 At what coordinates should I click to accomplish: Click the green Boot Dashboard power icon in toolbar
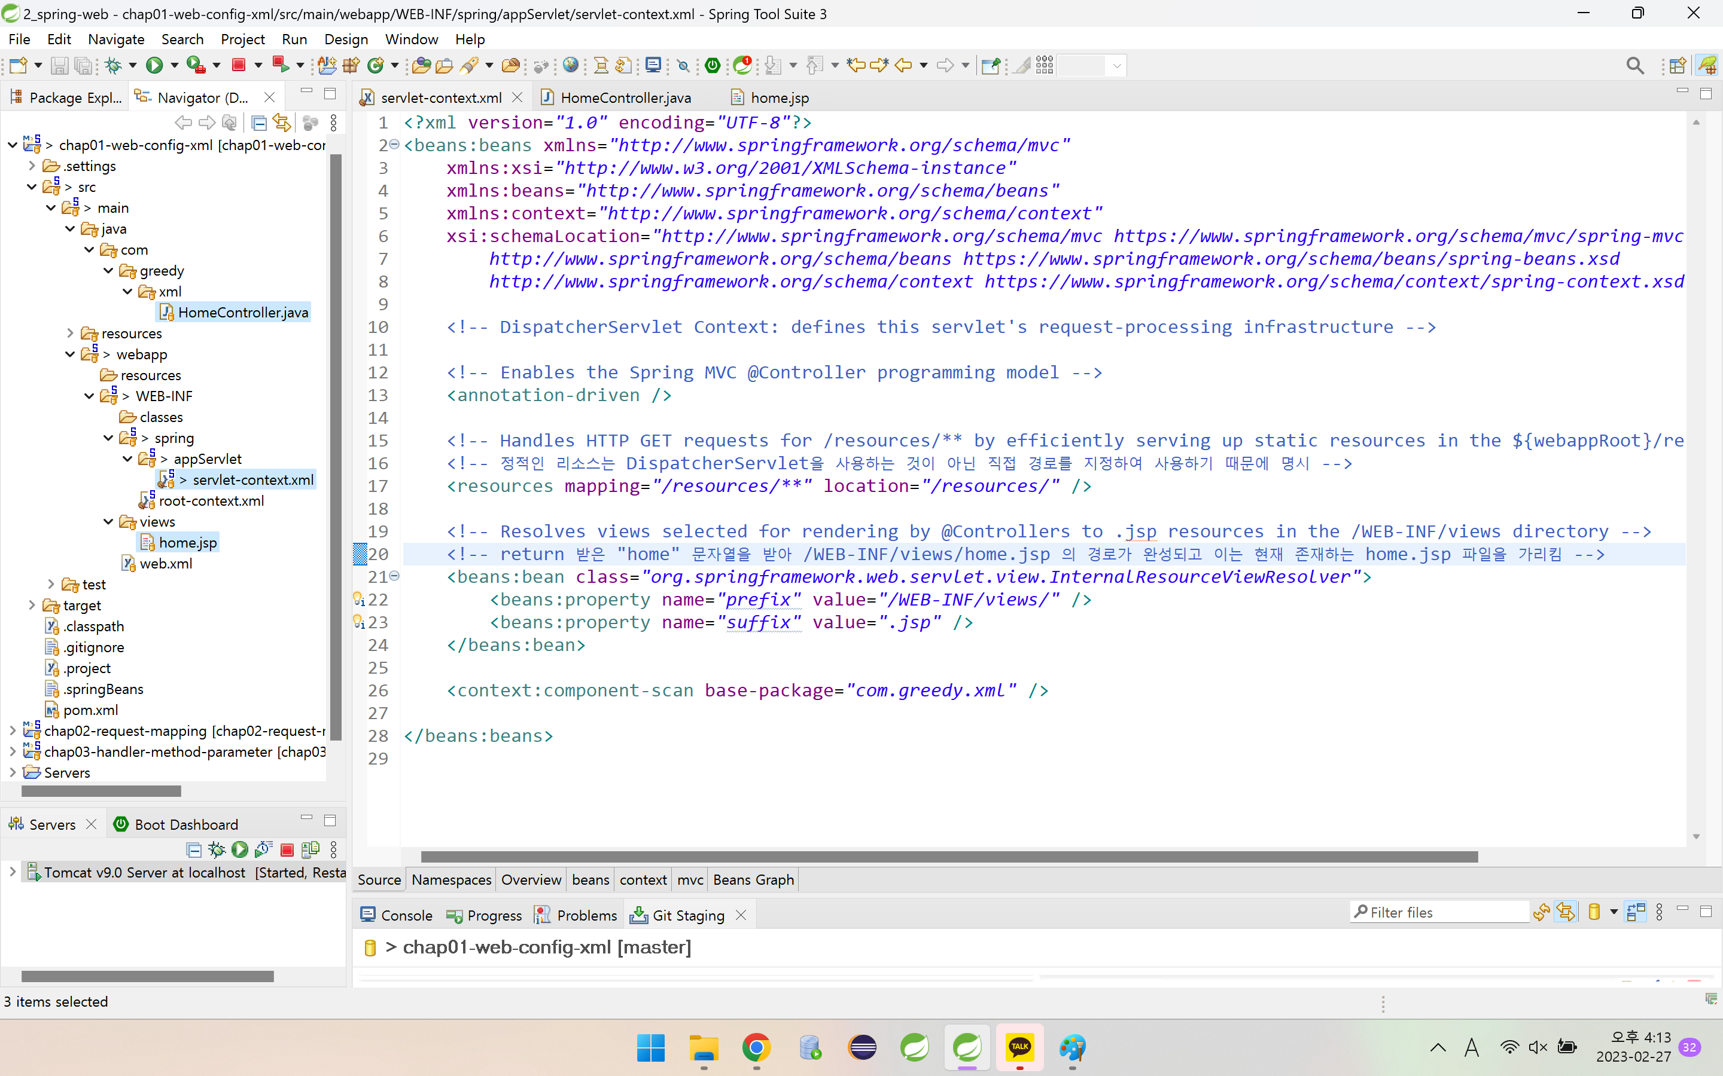(x=712, y=66)
